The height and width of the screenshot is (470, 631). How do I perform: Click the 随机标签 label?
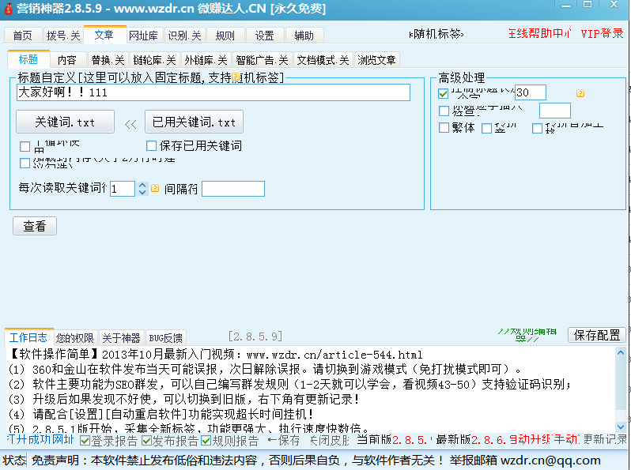[436, 34]
